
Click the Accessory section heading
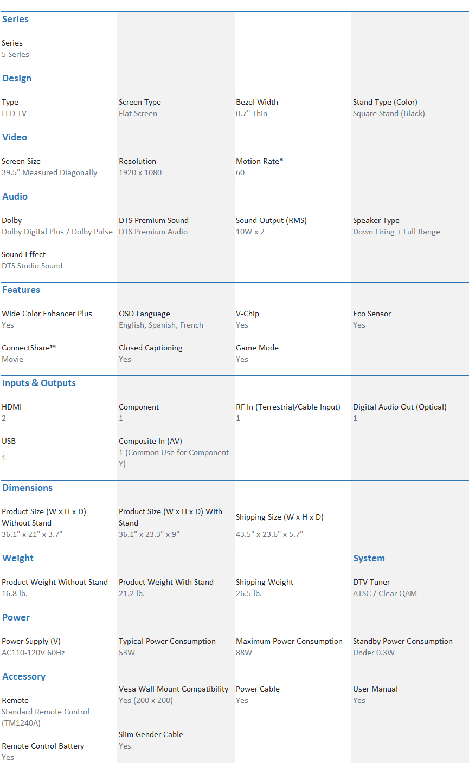(x=24, y=677)
